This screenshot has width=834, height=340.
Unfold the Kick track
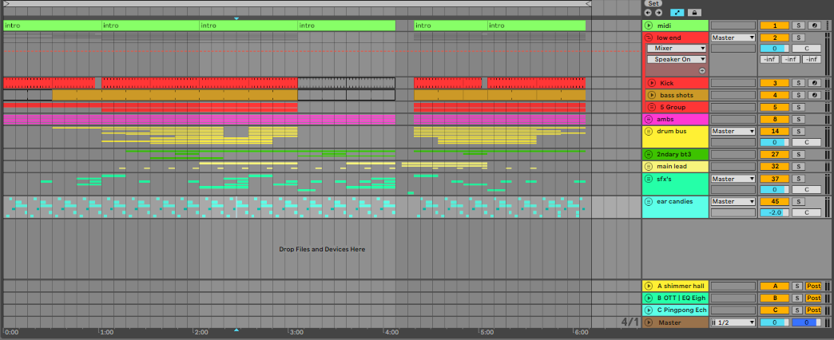[x=652, y=84]
